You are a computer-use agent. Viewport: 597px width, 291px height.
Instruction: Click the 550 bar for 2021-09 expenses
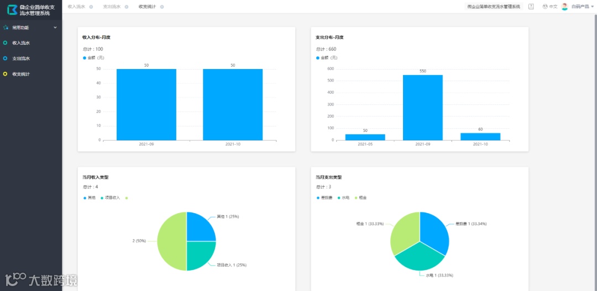[423, 108]
